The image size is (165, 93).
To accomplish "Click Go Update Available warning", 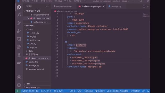I will 118,91.
